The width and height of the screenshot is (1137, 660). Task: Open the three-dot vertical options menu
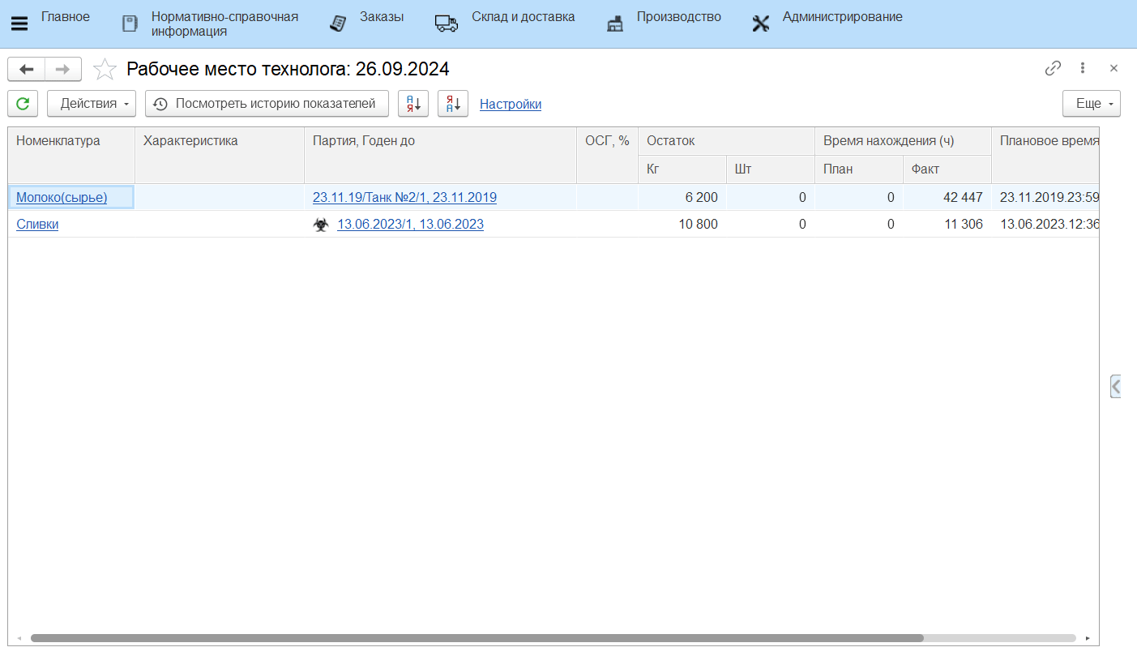click(x=1083, y=68)
